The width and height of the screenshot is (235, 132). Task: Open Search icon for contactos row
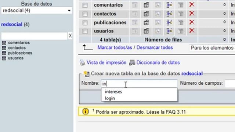coord(158,14)
